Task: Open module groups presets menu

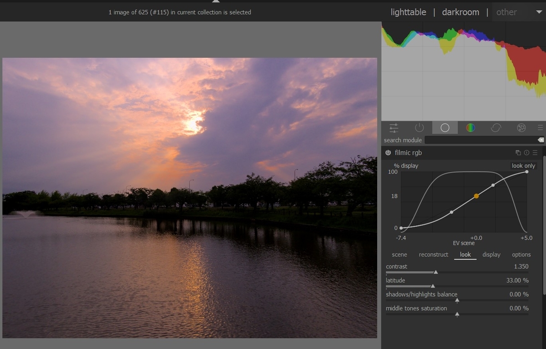Action: [540, 128]
